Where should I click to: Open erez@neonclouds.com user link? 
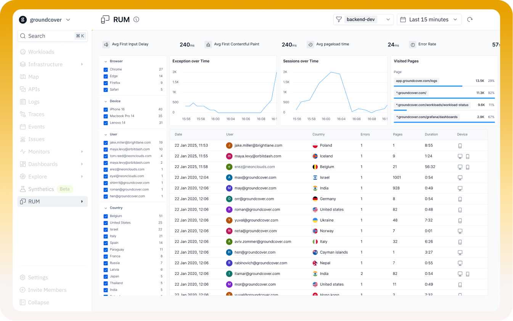(x=254, y=167)
